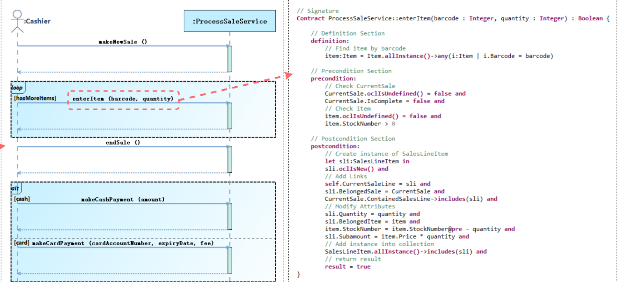
Task: Click the activation bar under makeNewSale
Action: pyautogui.click(x=230, y=59)
